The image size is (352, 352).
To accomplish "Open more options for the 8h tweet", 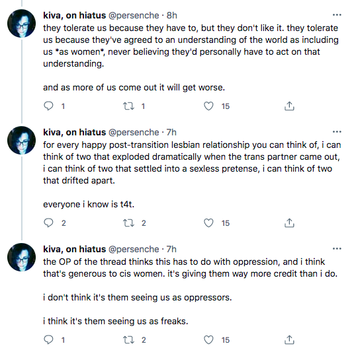I will click(x=337, y=15).
